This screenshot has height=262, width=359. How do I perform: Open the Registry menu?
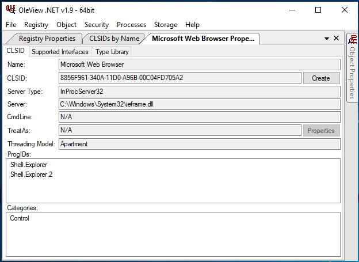(36, 25)
